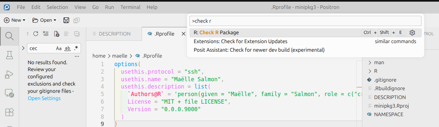Select Posit Assistant: Check for newer dev build

click(305, 50)
